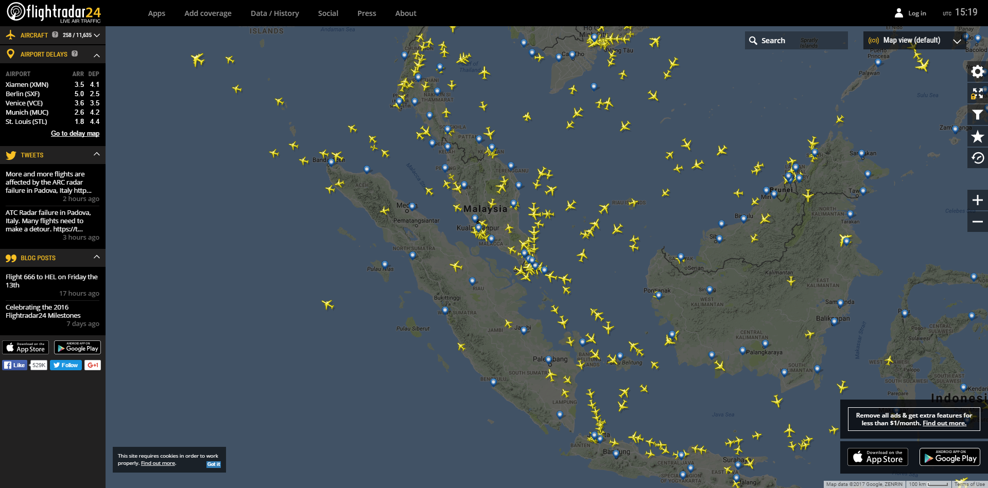Viewport: 988px width, 488px height.
Task: Open sidebar App Store download badge
Action: [26, 348]
